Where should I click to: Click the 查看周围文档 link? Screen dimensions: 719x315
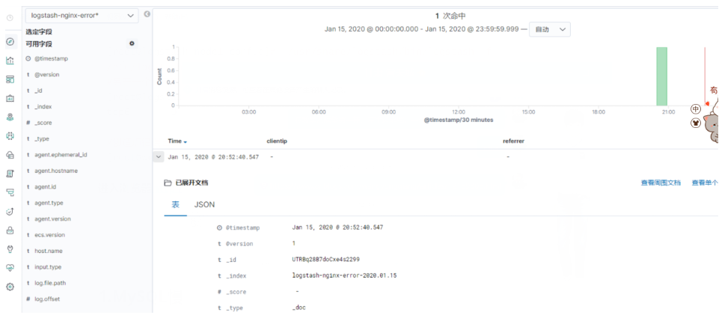click(x=660, y=183)
